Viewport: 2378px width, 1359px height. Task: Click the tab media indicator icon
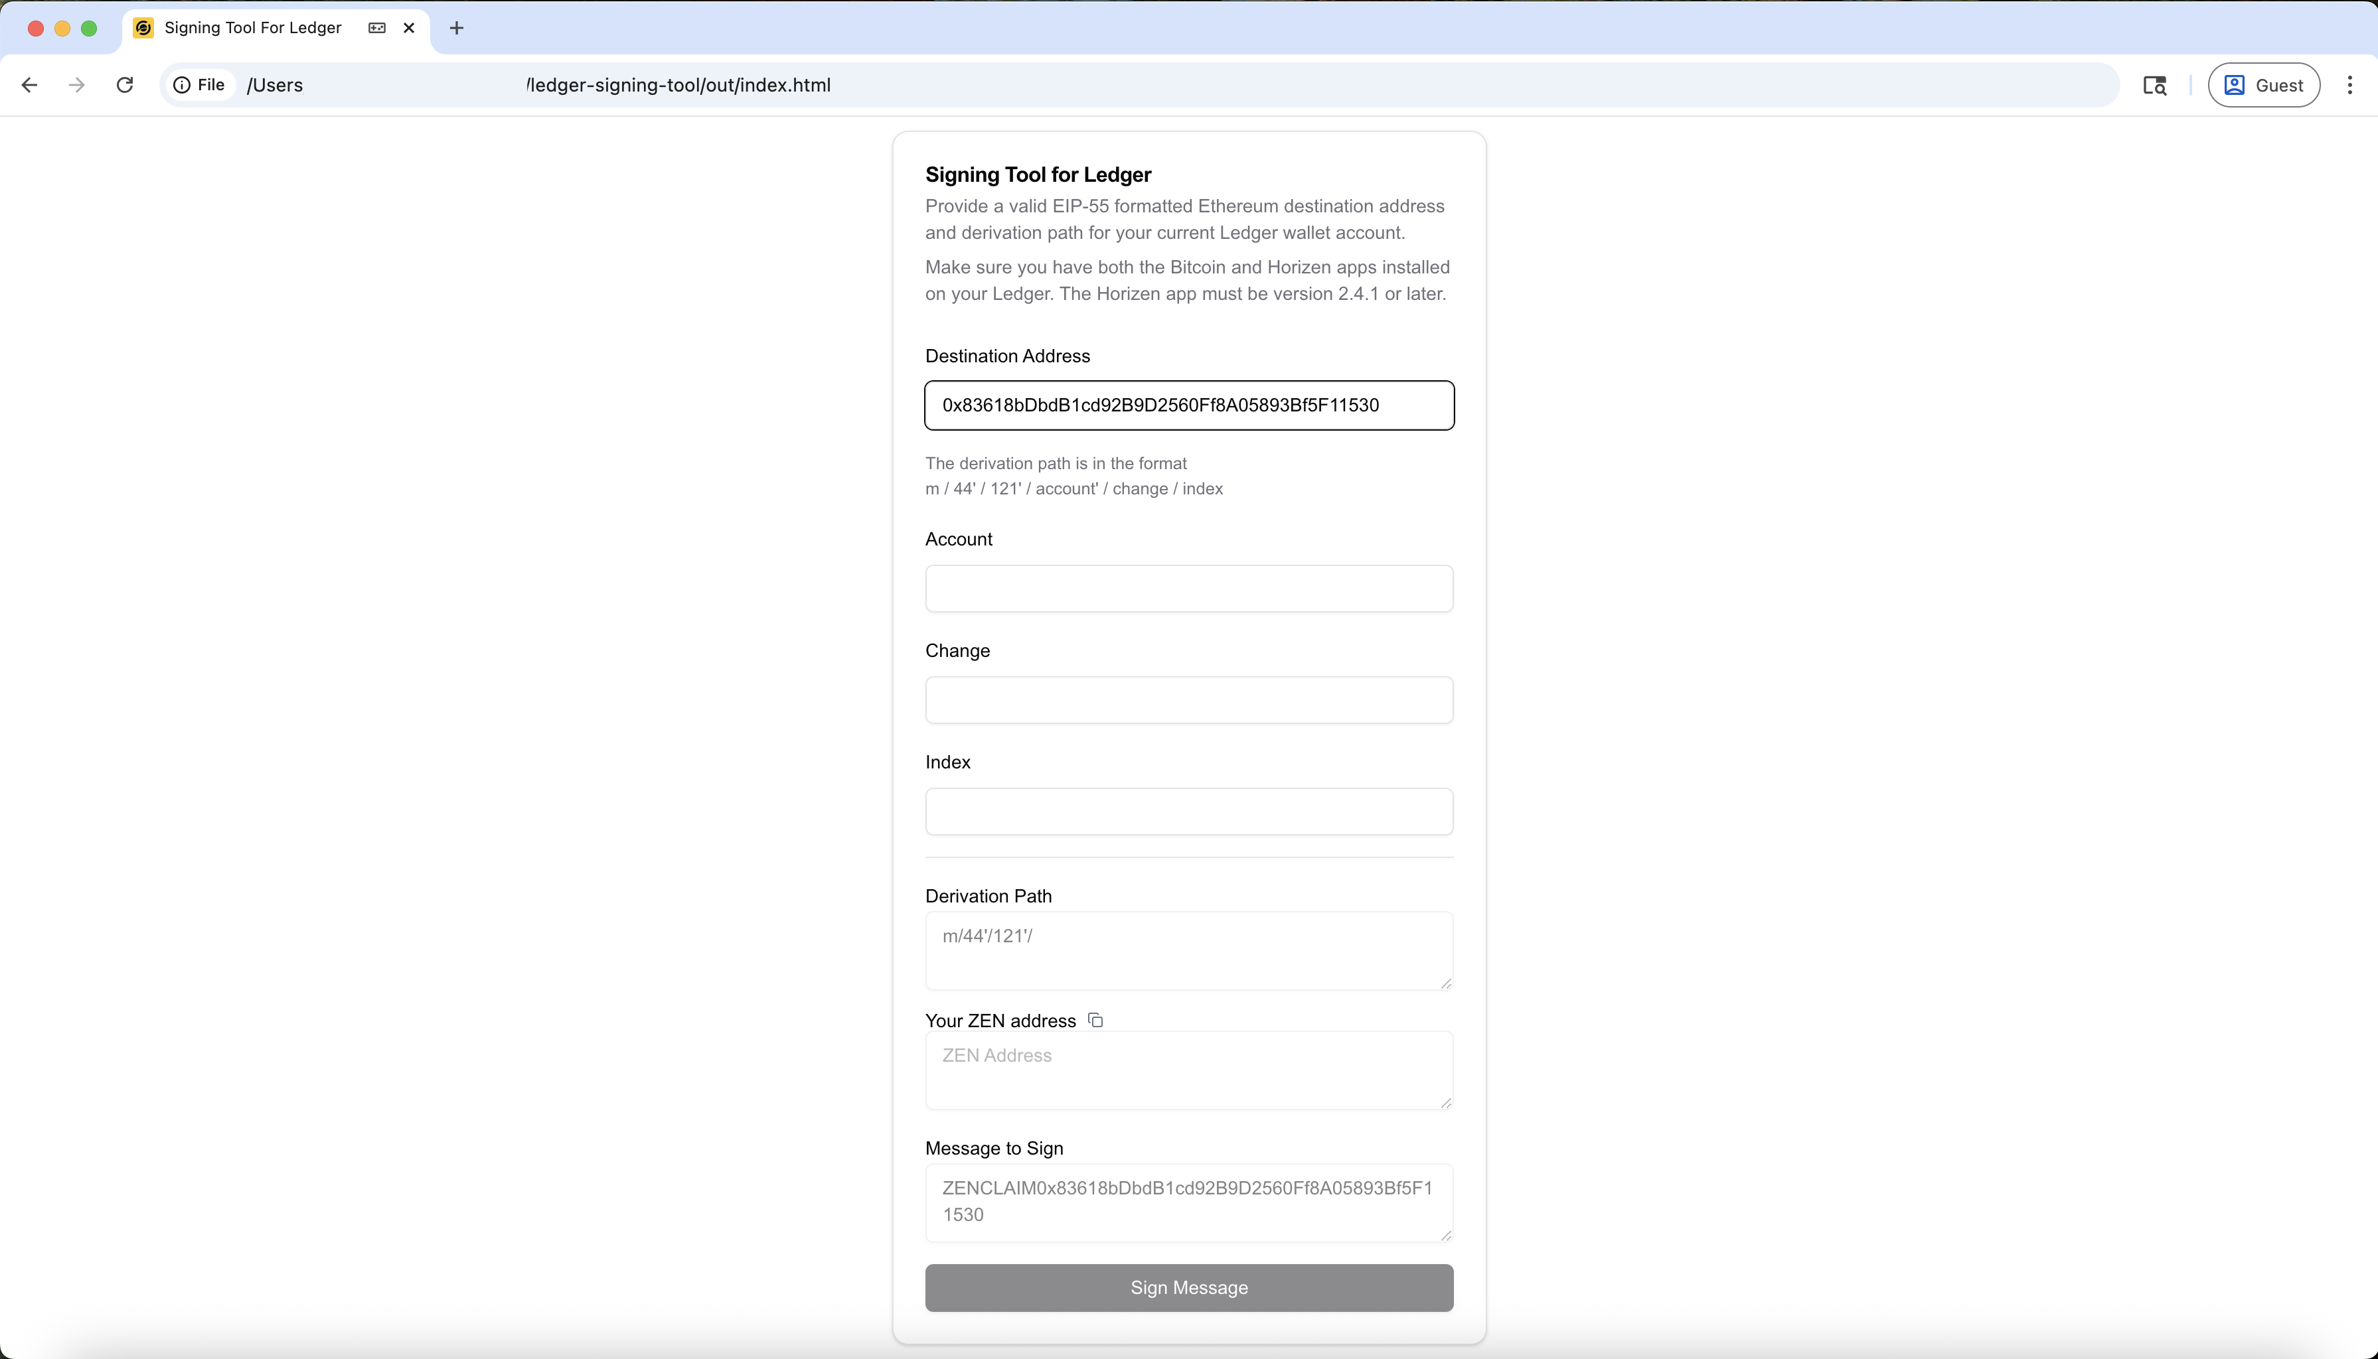click(x=377, y=28)
